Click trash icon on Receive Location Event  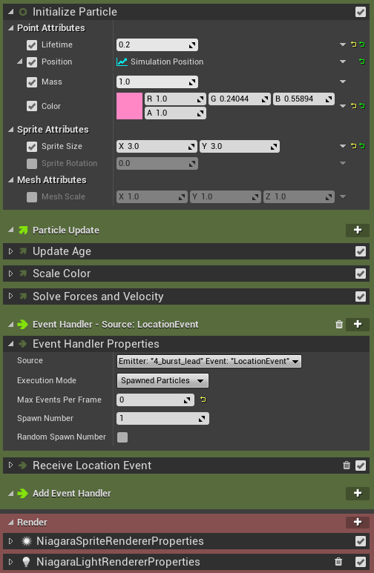click(x=347, y=466)
